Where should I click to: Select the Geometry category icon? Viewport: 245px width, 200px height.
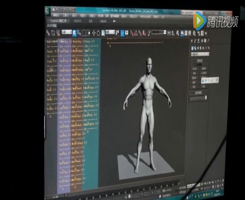pos(192,48)
